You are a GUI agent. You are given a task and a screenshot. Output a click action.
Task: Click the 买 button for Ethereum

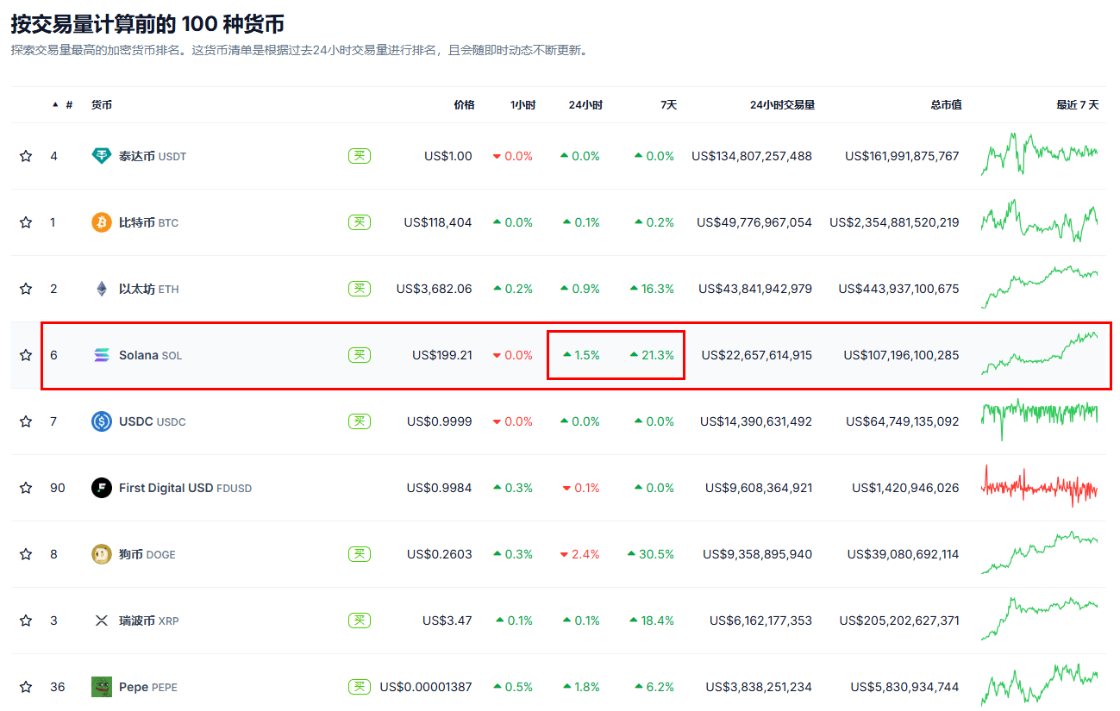(360, 289)
